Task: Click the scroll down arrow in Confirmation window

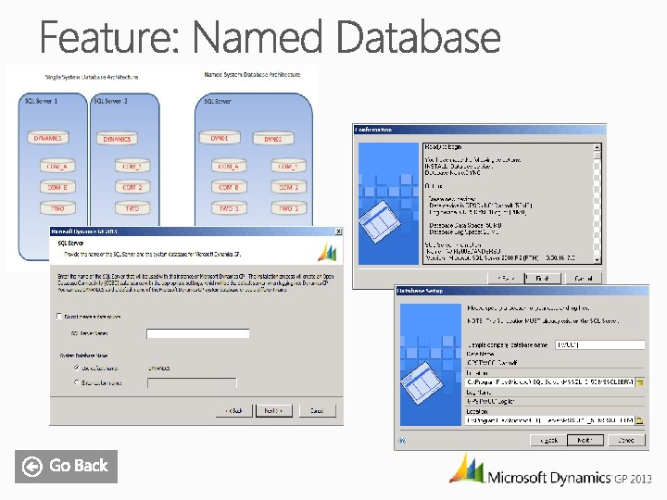Action: click(x=598, y=260)
